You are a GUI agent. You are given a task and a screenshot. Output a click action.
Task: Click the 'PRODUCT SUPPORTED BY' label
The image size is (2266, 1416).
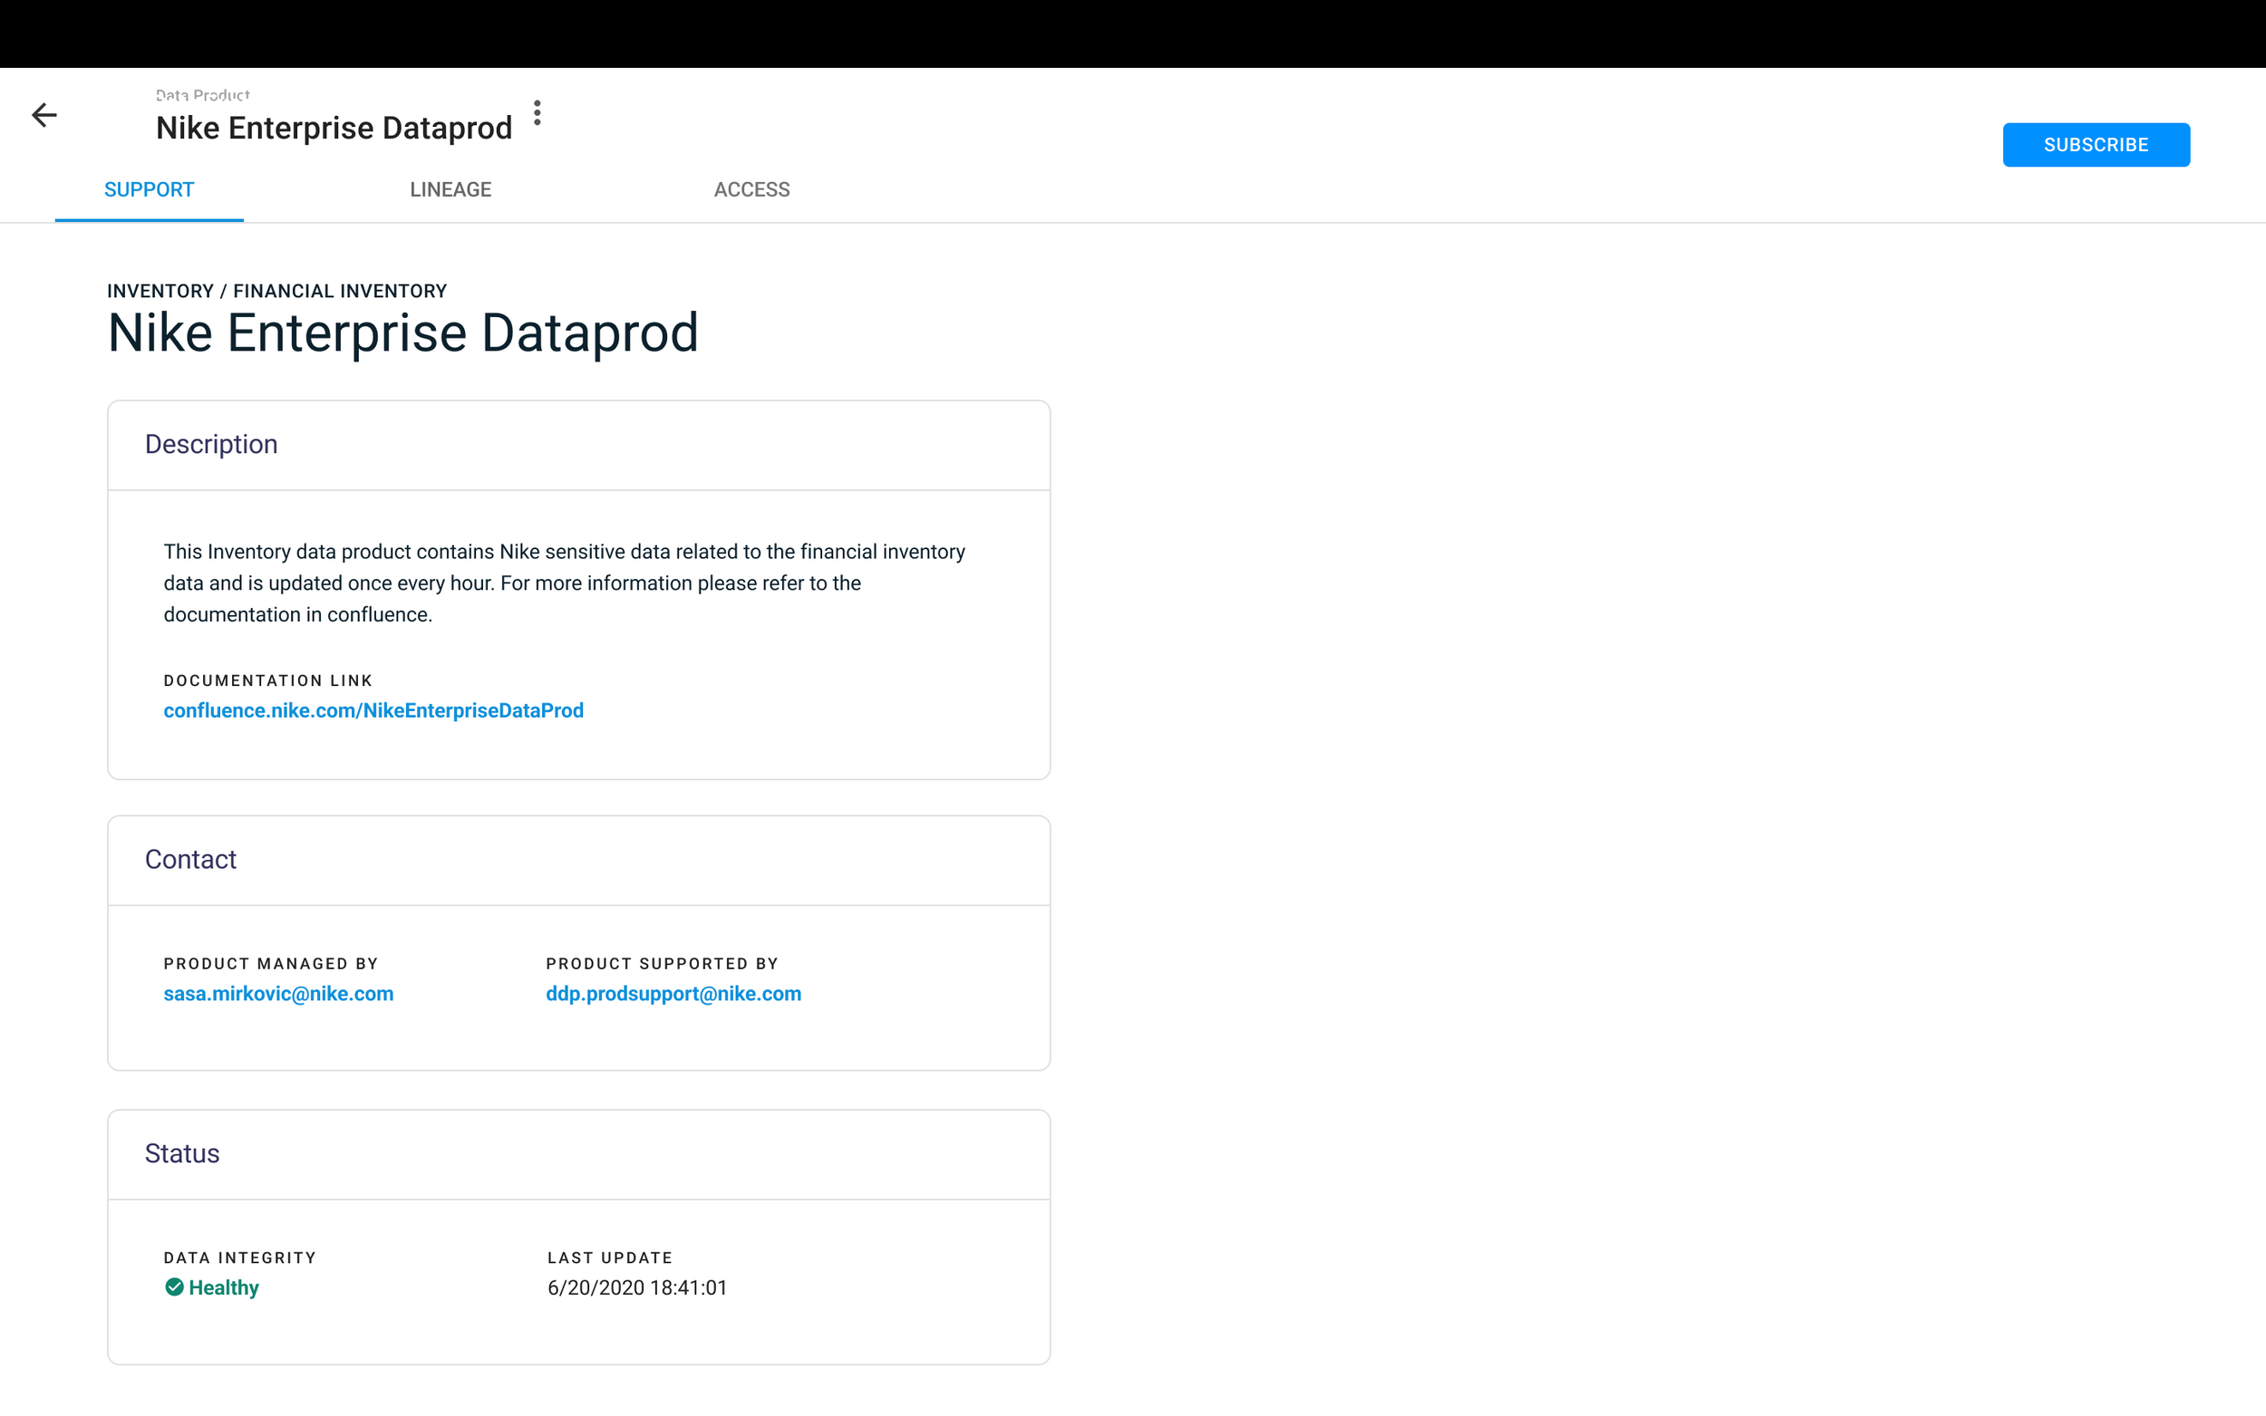[663, 963]
